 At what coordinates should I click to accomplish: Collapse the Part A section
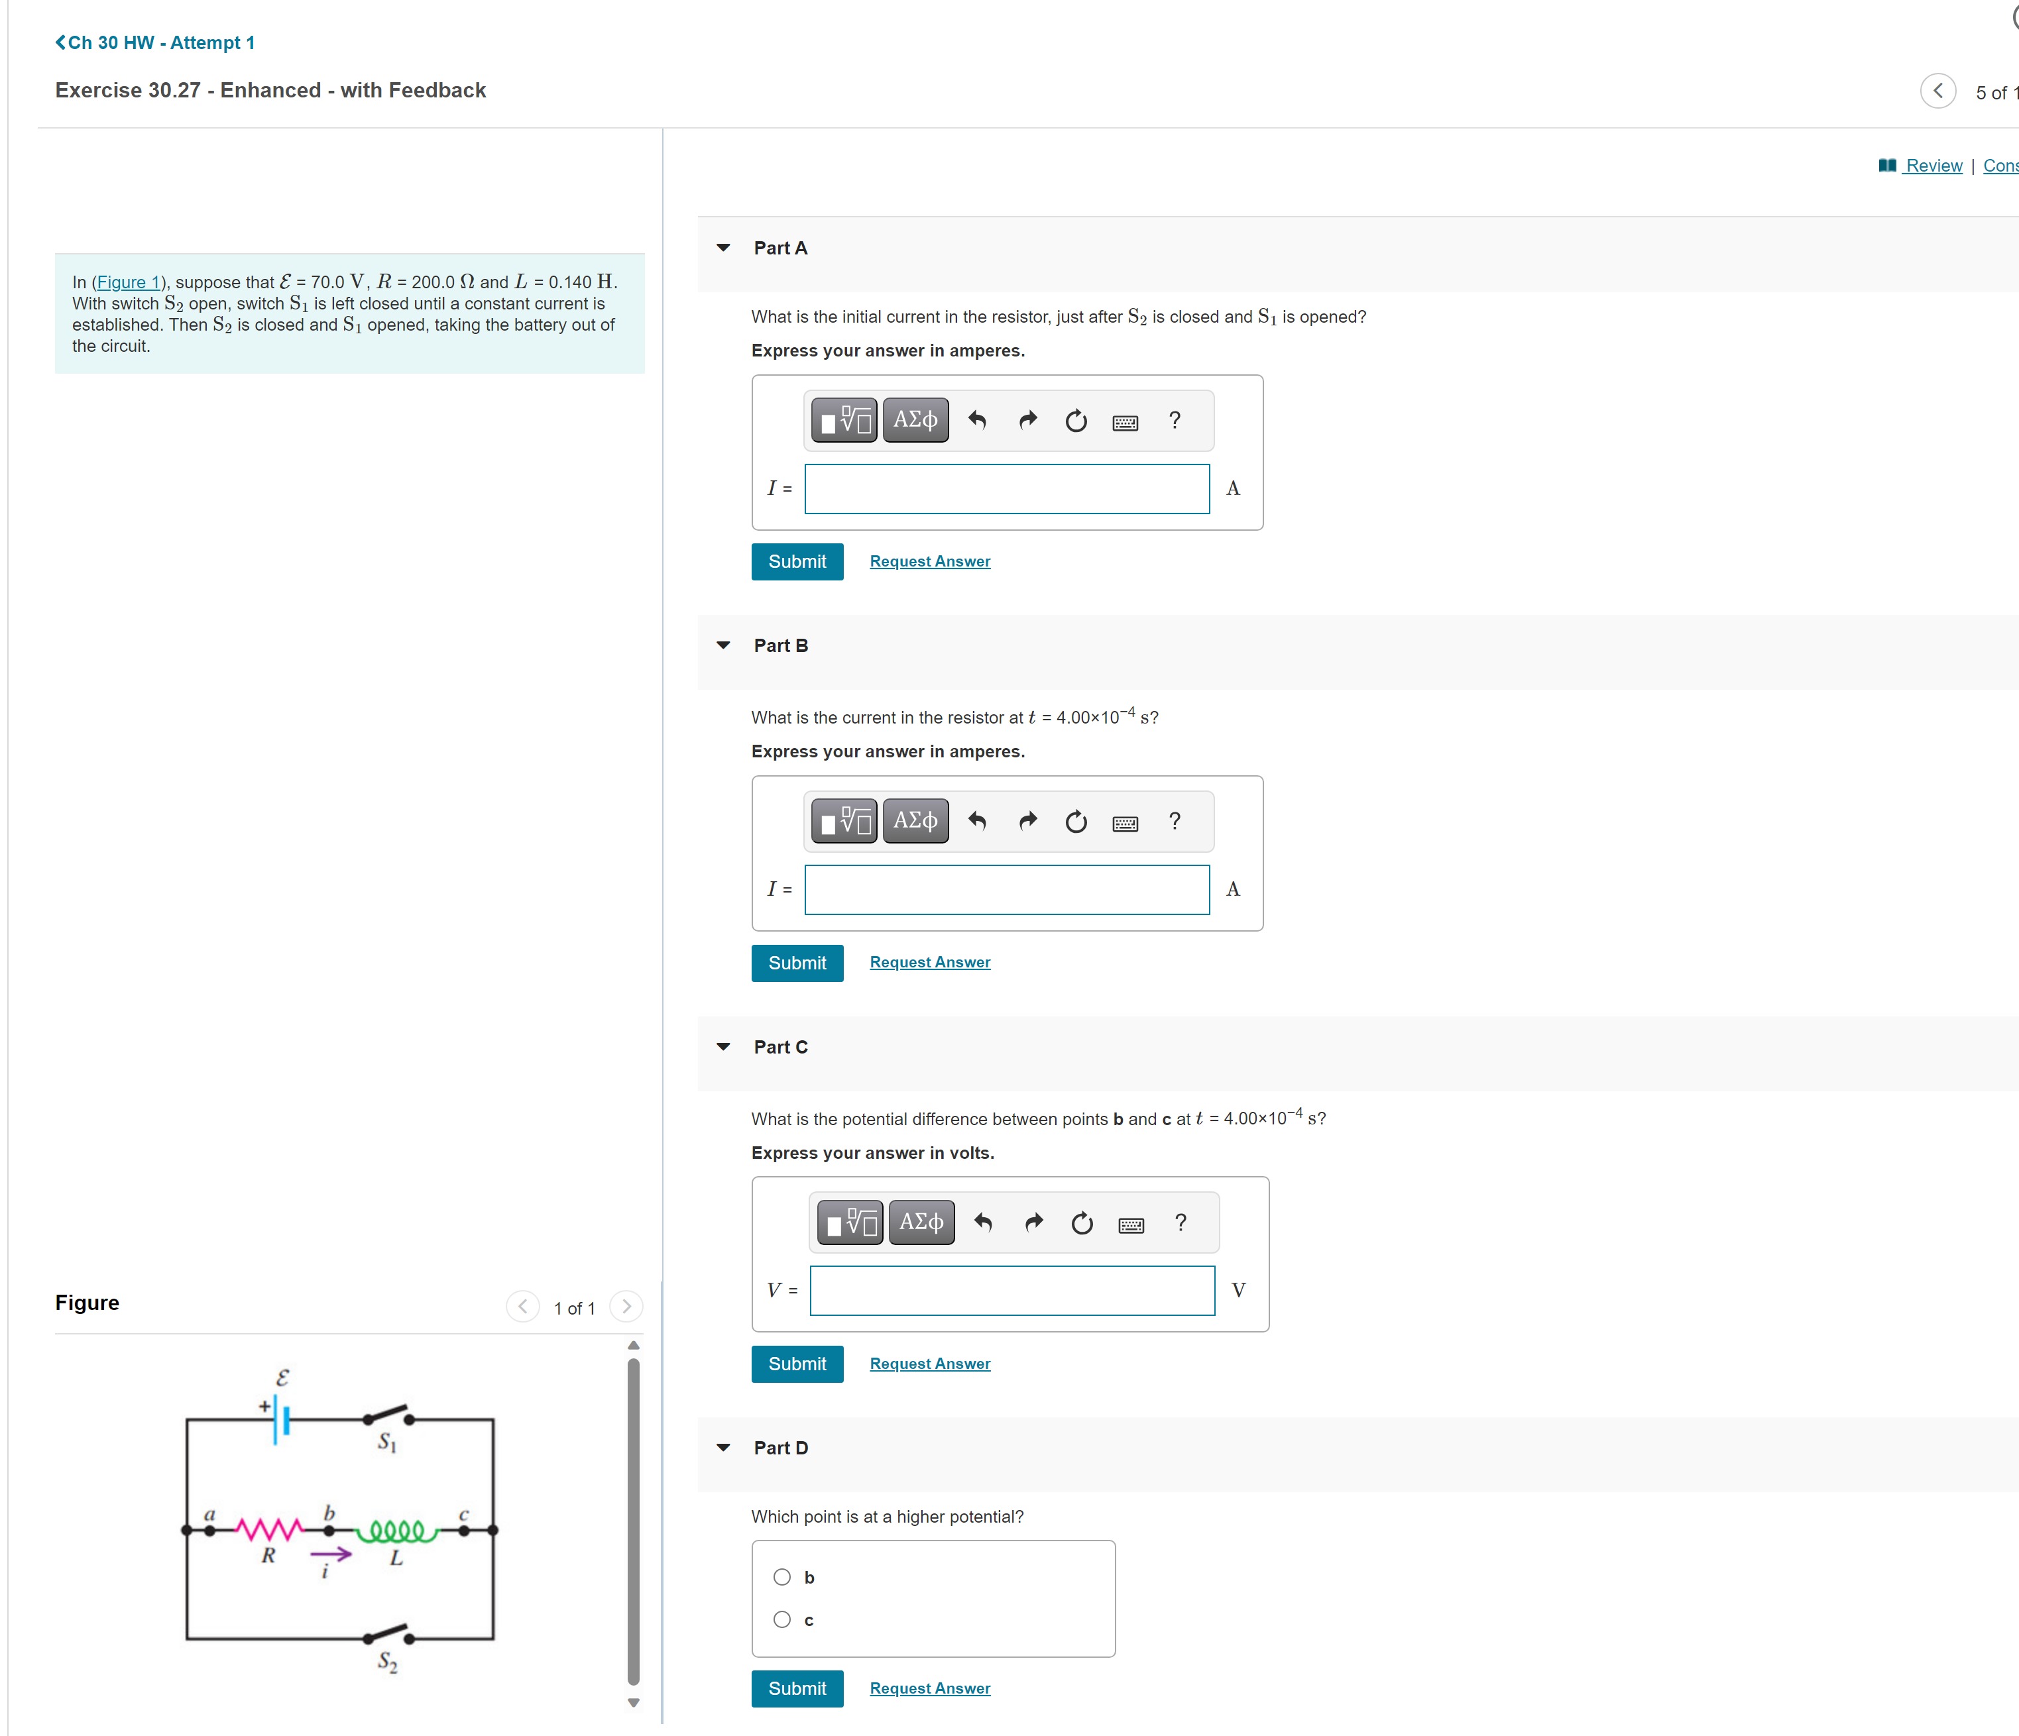click(722, 247)
